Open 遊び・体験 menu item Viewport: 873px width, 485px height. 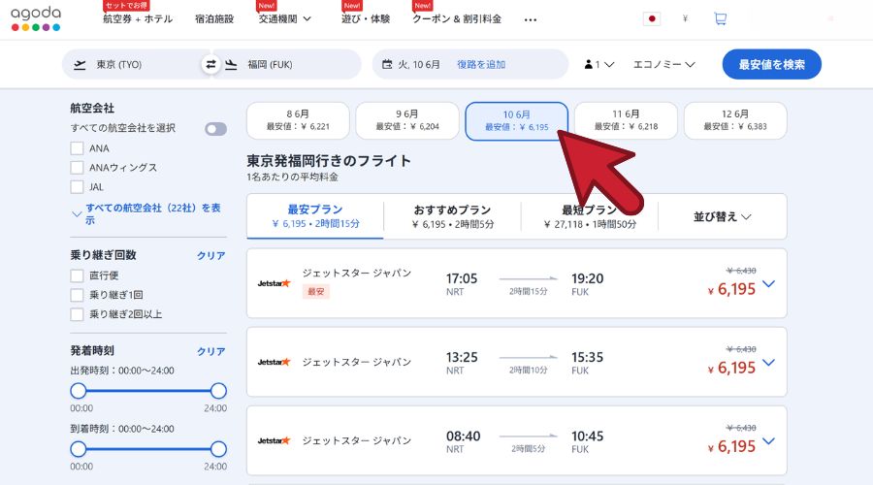coord(366,19)
